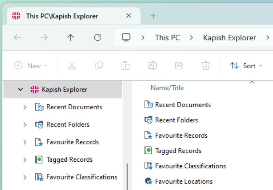Select Recent Documents label in navigation tree
Viewport: 273px width, 190px height.
(x=74, y=107)
